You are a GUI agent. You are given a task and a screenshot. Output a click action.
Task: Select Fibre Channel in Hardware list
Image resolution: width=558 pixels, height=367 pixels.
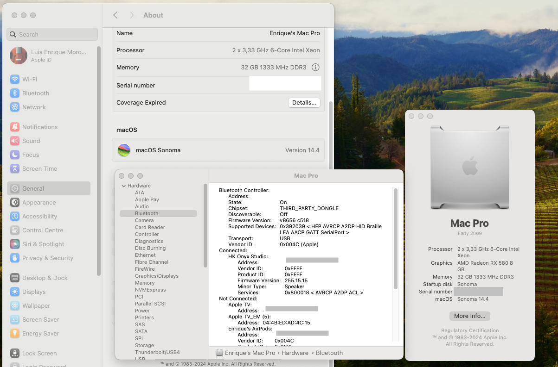(x=152, y=262)
